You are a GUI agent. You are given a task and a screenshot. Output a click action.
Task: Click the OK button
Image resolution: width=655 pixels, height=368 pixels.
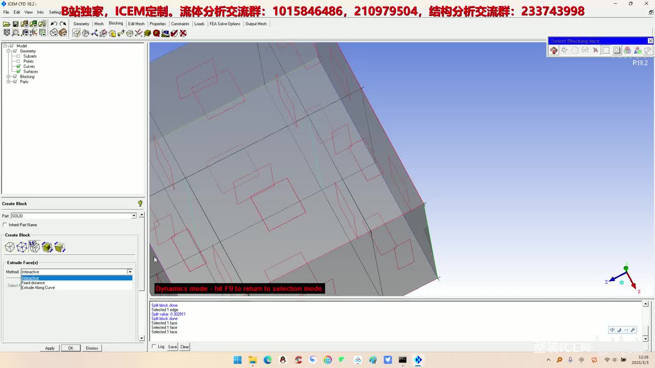pos(71,348)
